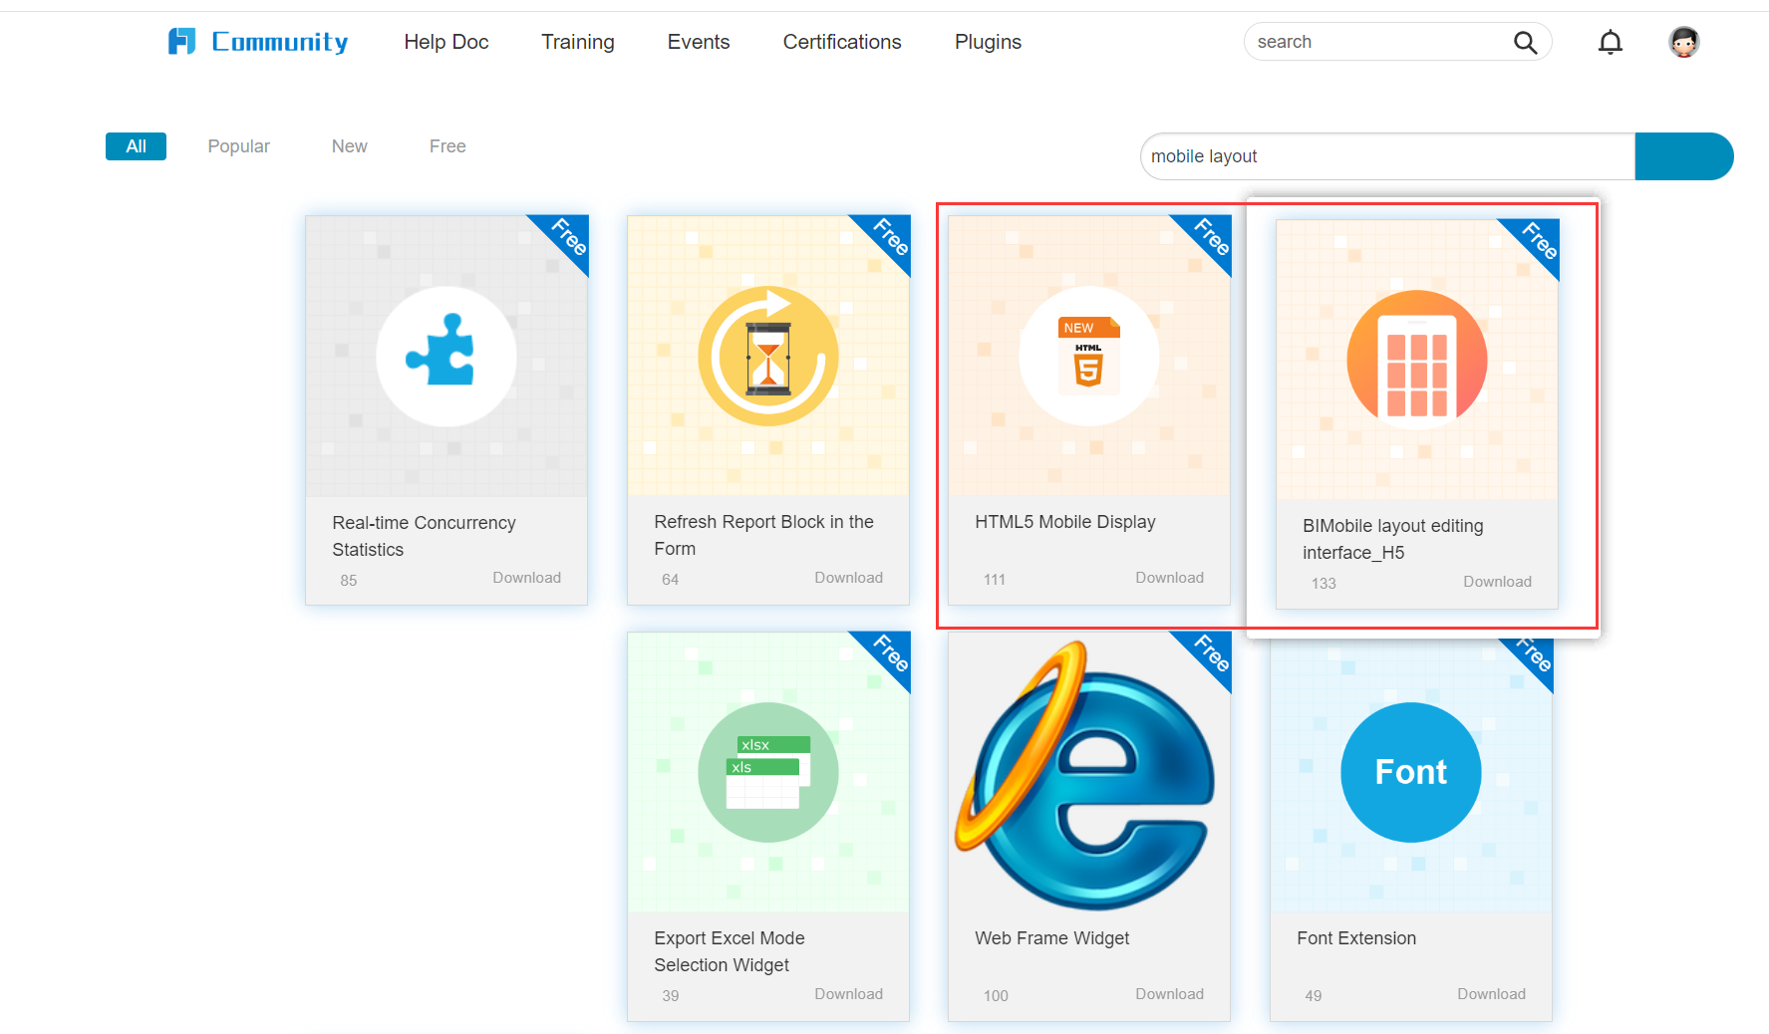This screenshot has height=1034, width=1769.
Task: Enable the Free filter
Action: [x=446, y=145]
